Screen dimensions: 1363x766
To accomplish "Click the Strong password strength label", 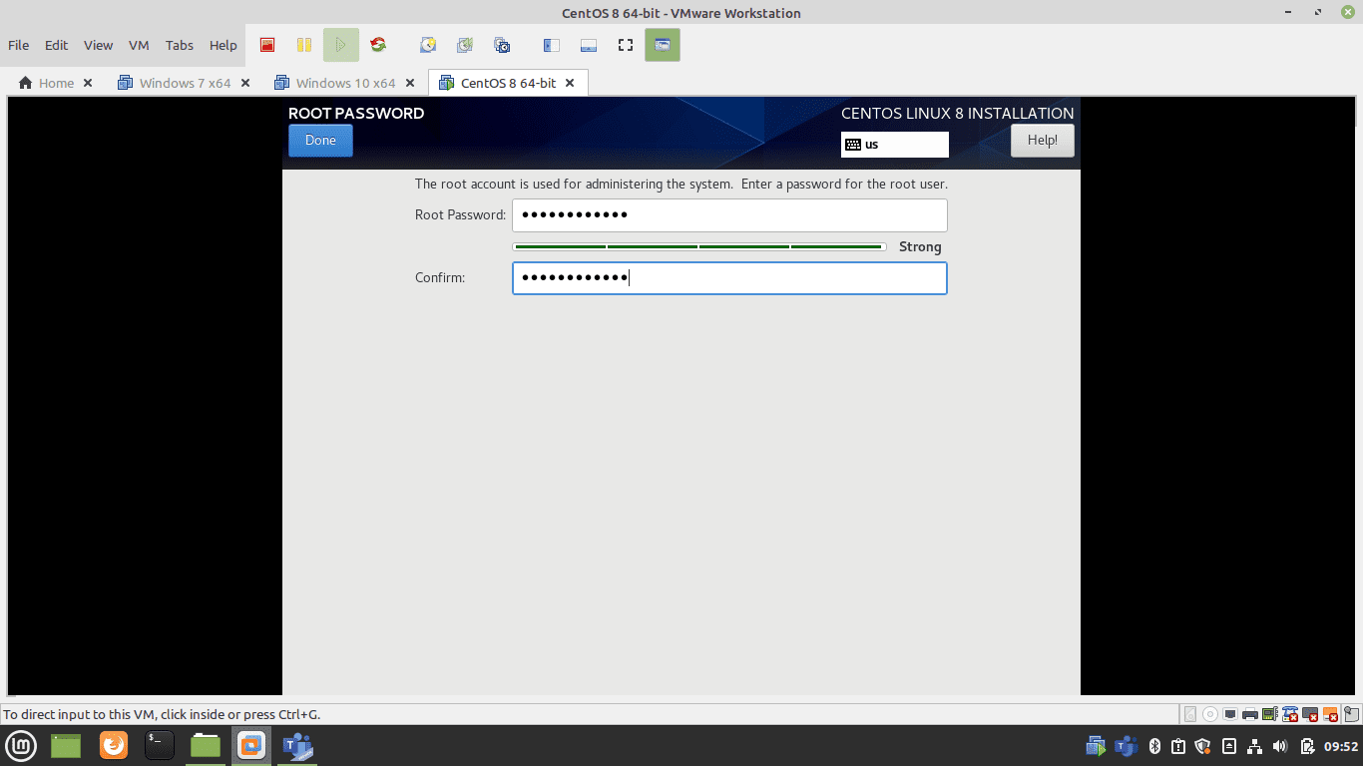I will [x=920, y=246].
